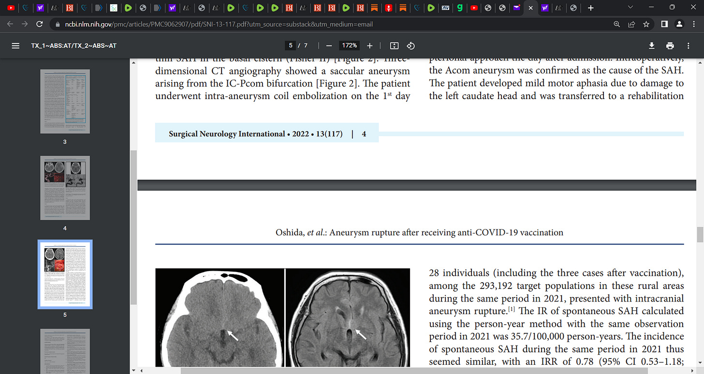Click the browser forward arrow
704x374 pixels.
(25, 24)
